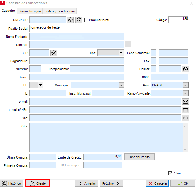
Task: Toggle the Produtor rural checkbox
Action: (x=86, y=20)
